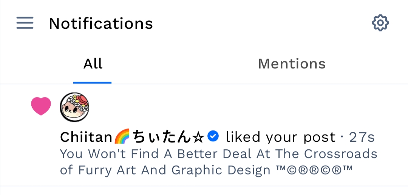This screenshot has width=408, height=195.
Task: Switch to the All tab
Action: coord(93,64)
